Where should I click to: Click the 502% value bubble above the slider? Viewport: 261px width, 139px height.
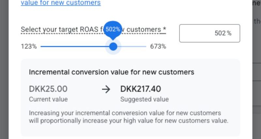[113, 29]
